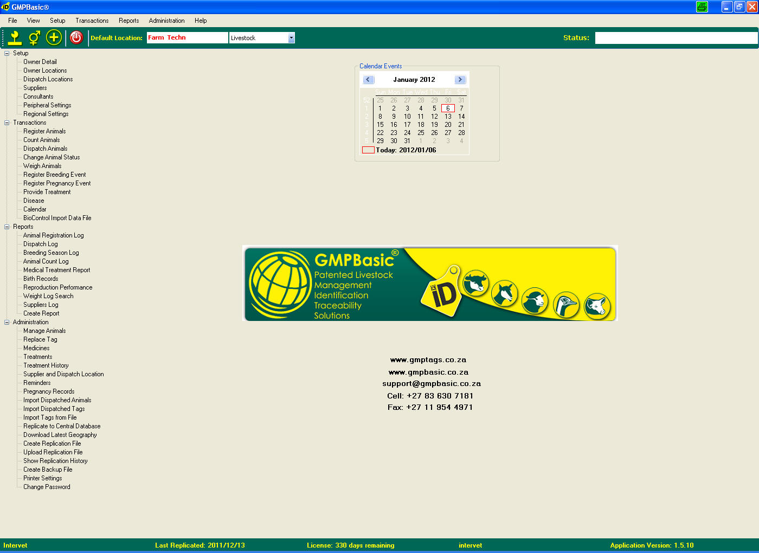Collapse the Administration tree node

tap(7, 322)
